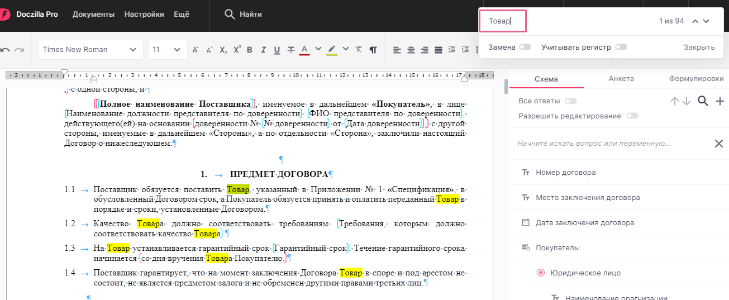729x300 pixels.
Task: Toggle italic formatting
Action: (x=263, y=50)
